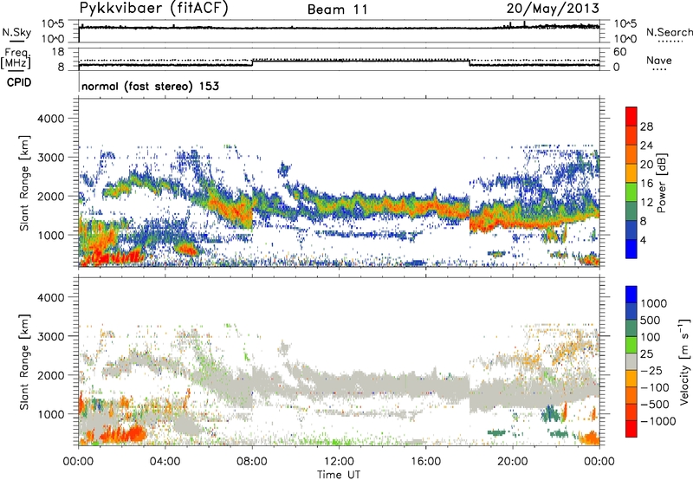The width and height of the screenshot is (693, 480).
Task: Click 'normal (fast stereo) 153' text
Action: (x=150, y=86)
